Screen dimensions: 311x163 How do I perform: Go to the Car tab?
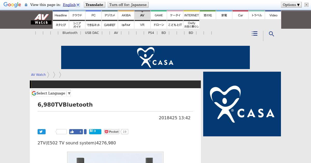coord(241,15)
